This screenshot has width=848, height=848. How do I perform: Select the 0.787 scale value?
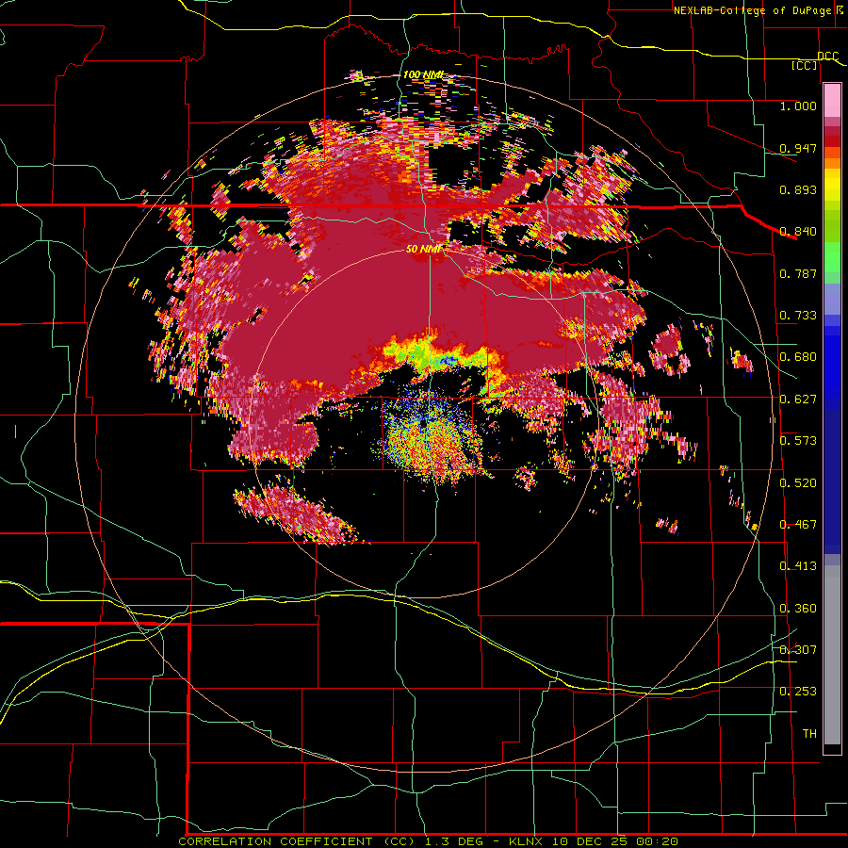coord(798,273)
